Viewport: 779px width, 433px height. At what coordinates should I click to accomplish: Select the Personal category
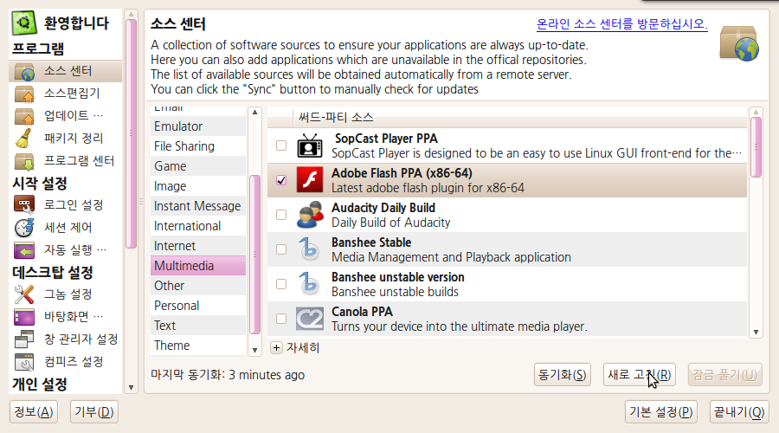(x=198, y=305)
